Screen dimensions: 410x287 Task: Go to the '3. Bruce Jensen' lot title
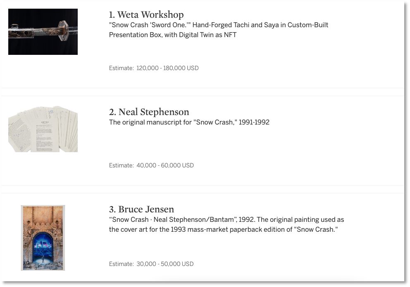[141, 209]
